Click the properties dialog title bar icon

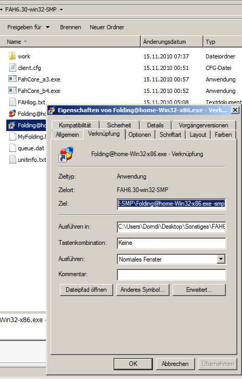pyautogui.click(x=52, y=110)
